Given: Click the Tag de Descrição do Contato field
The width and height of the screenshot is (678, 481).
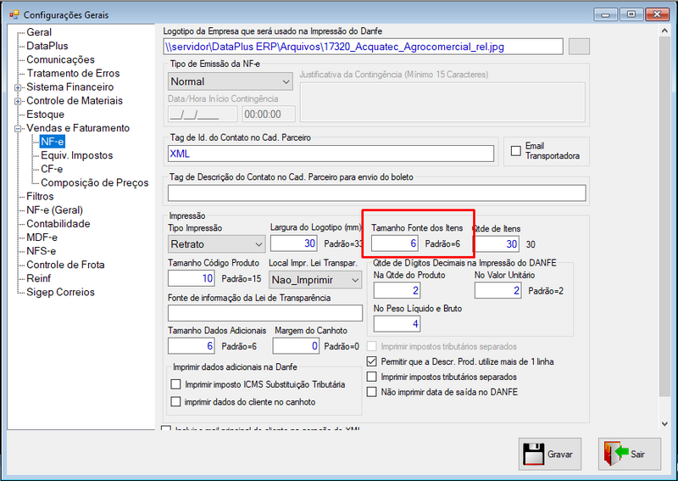Looking at the screenshot, I should click(376, 193).
